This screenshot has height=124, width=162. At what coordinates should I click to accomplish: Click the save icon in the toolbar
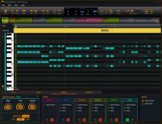pos(6,11)
